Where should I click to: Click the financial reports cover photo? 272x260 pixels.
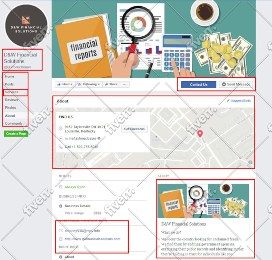click(154, 39)
